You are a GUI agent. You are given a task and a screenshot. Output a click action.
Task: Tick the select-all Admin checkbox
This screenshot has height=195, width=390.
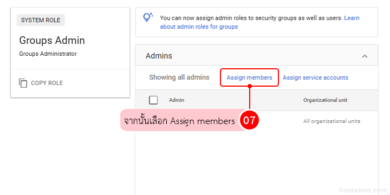(x=153, y=100)
